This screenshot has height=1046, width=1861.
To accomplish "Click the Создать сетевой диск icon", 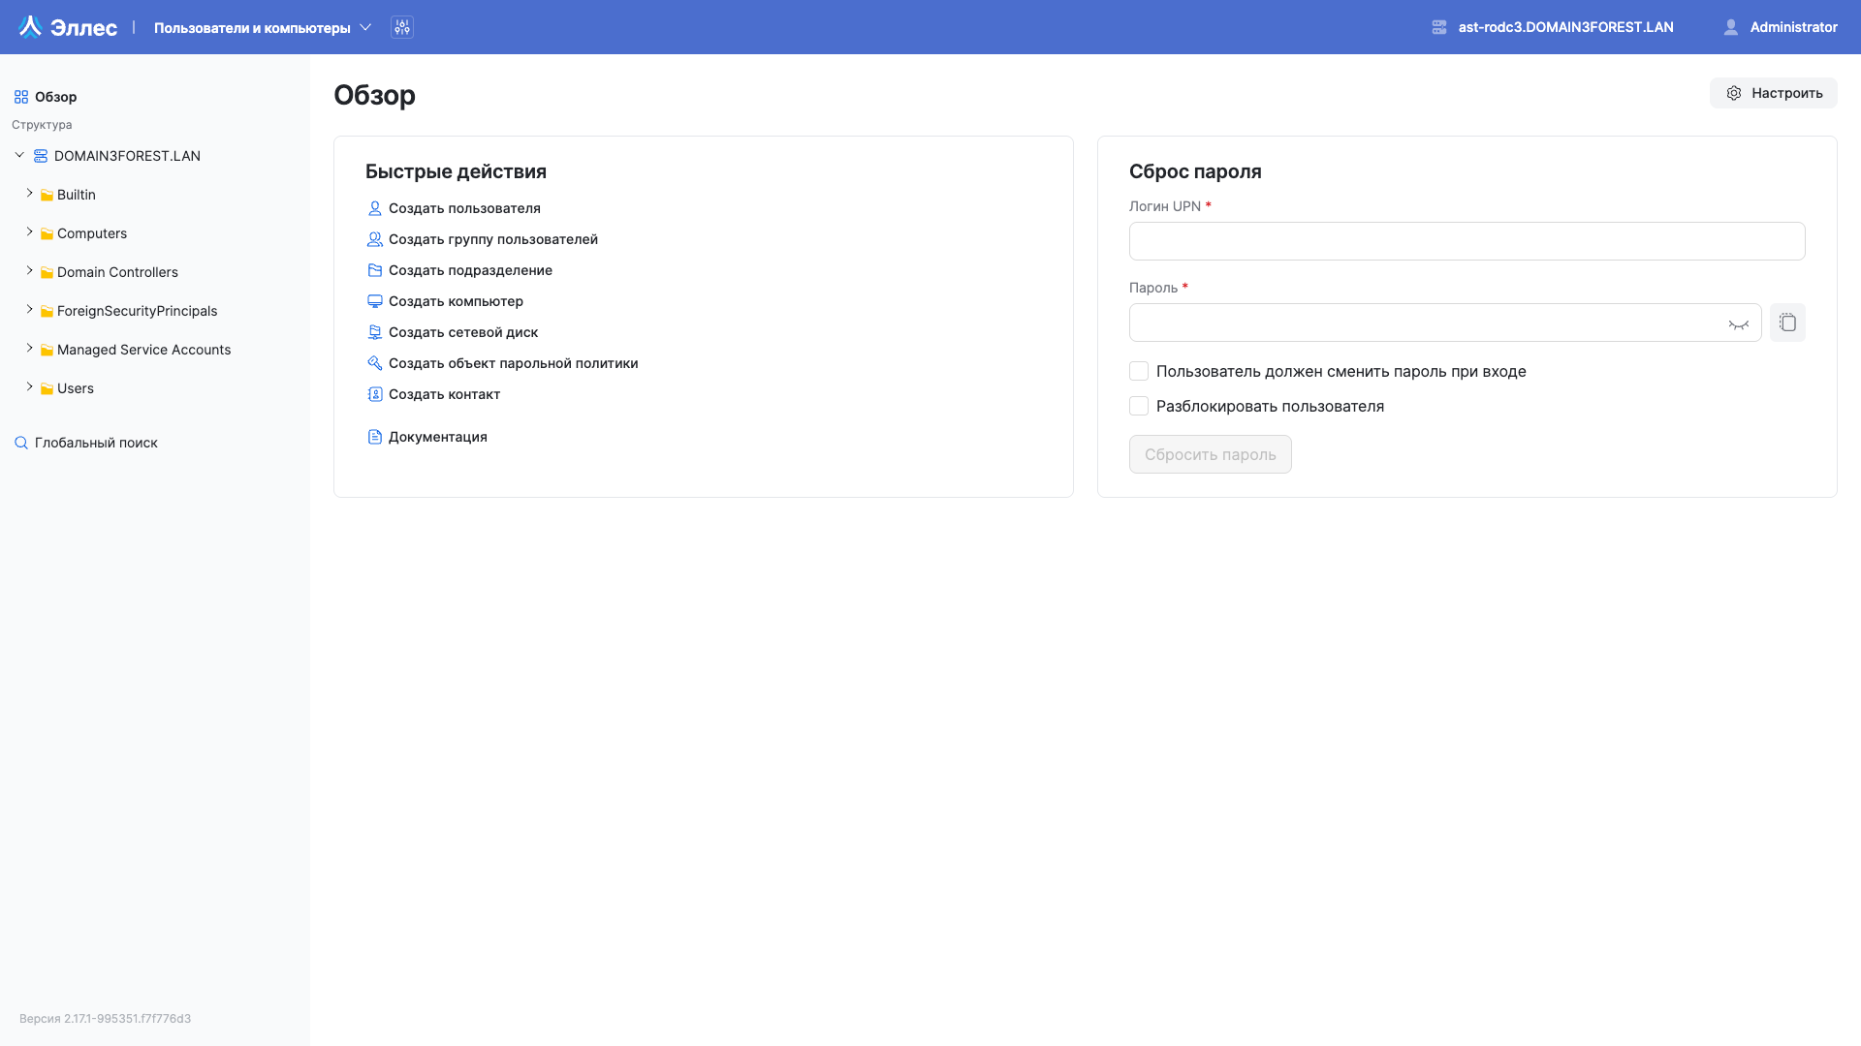I will [375, 332].
